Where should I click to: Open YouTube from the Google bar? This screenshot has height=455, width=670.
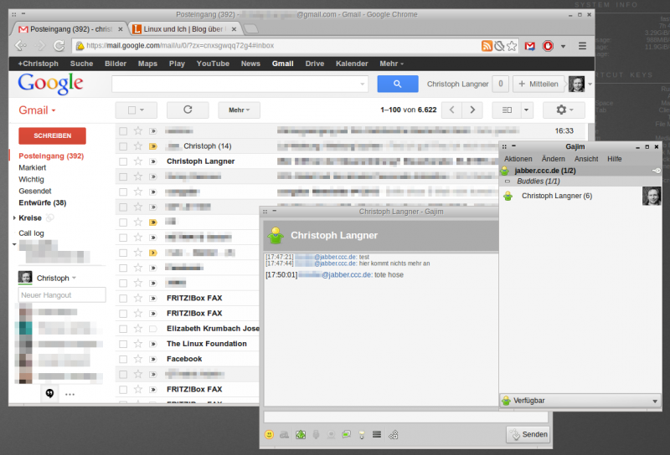tap(213, 64)
